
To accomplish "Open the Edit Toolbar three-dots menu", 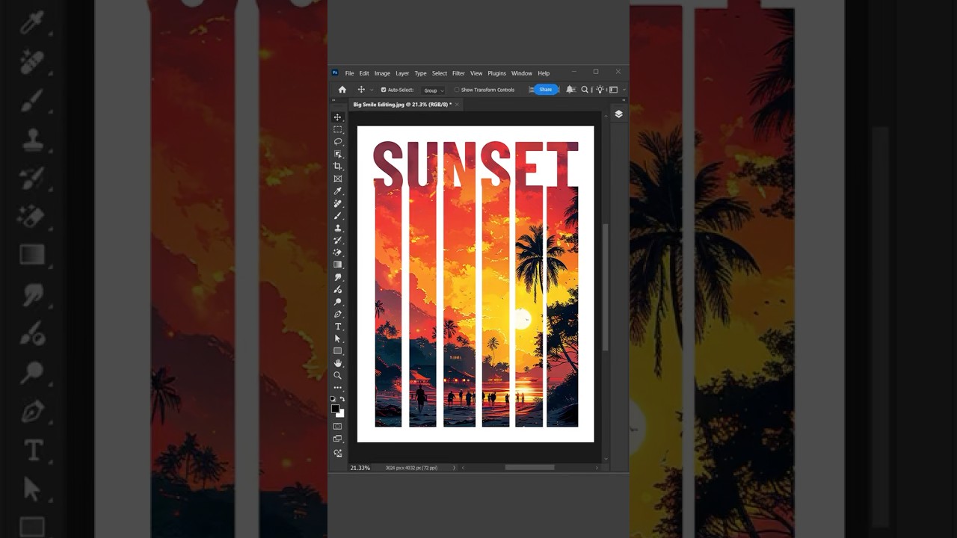I will point(337,388).
